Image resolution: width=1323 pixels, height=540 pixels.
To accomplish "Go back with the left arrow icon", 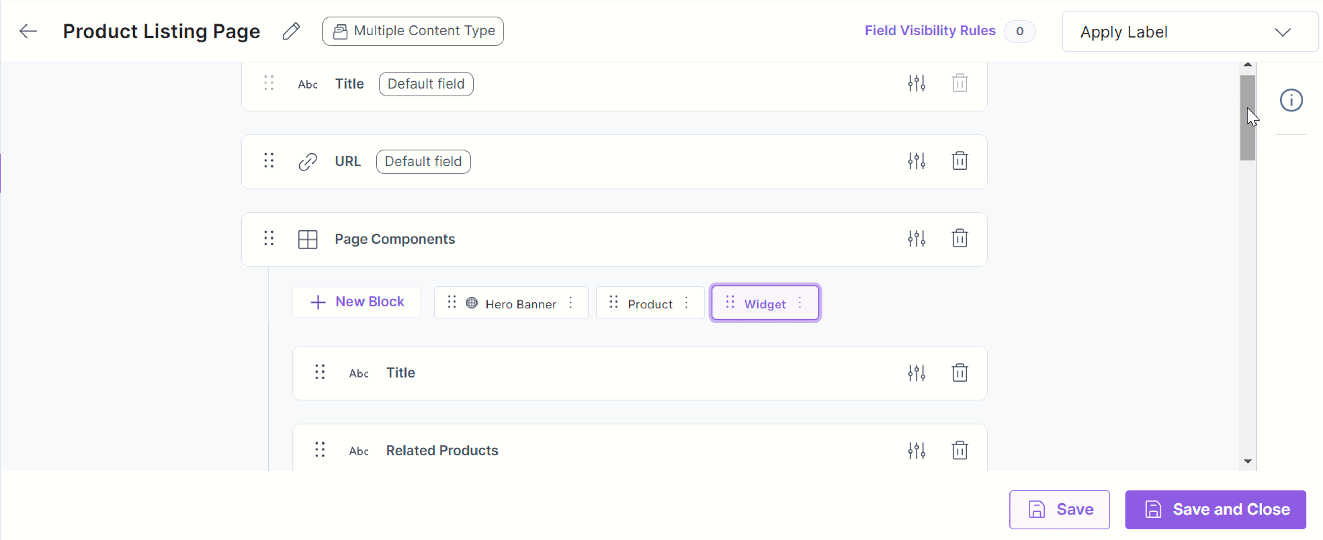I will [28, 31].
